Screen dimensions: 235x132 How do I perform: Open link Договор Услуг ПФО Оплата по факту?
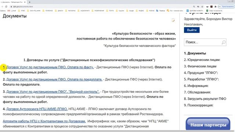click(x=50, y=67)
